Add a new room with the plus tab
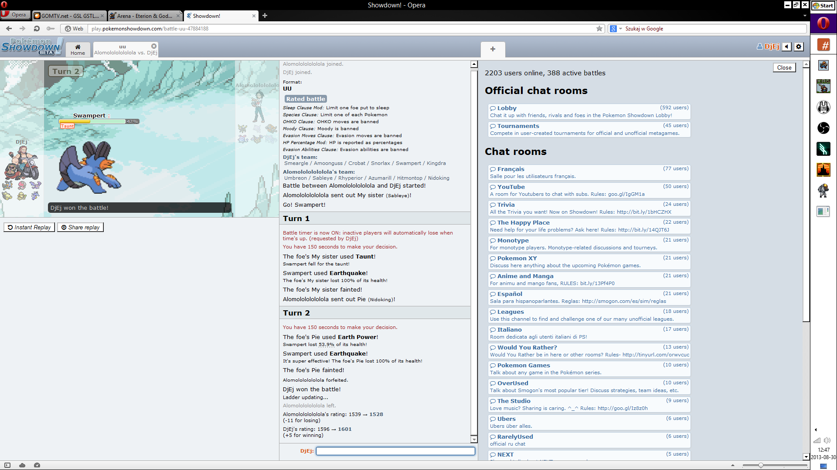This screenshot has width=837, height=470. (x=493, y=49)
